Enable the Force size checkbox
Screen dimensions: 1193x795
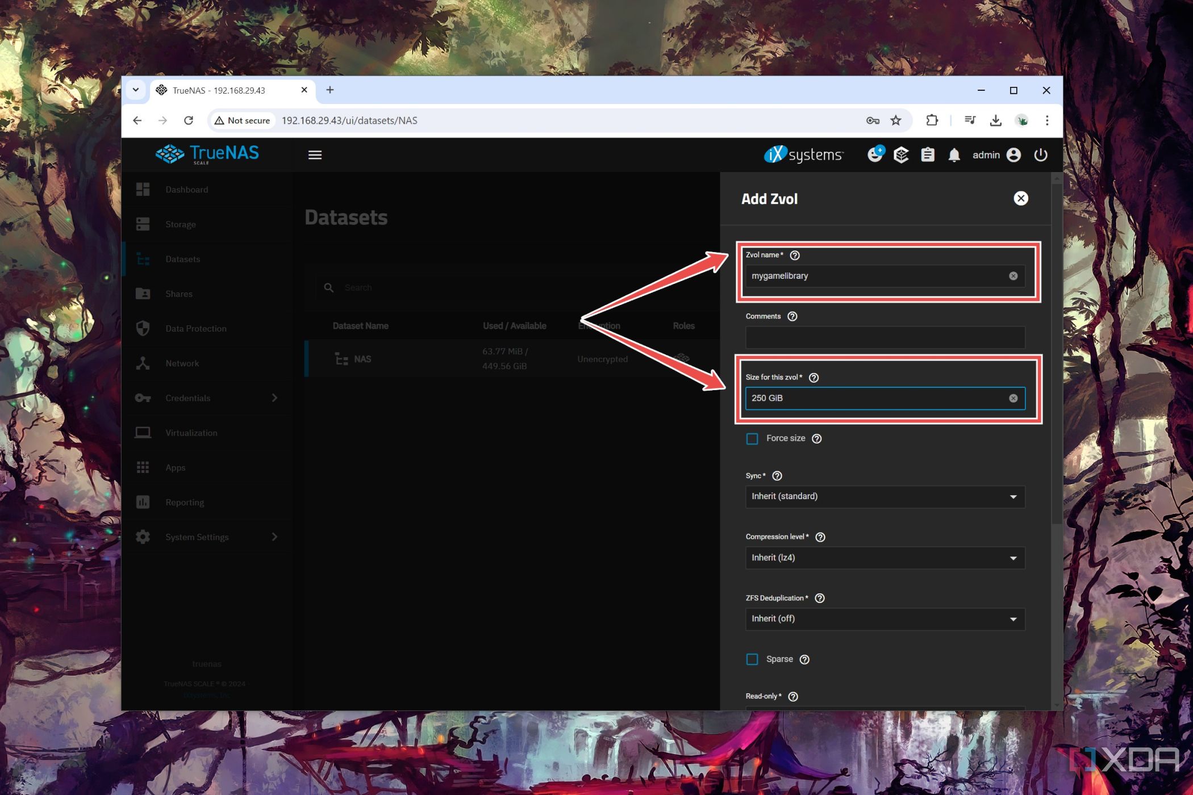[x=752, y=438]
